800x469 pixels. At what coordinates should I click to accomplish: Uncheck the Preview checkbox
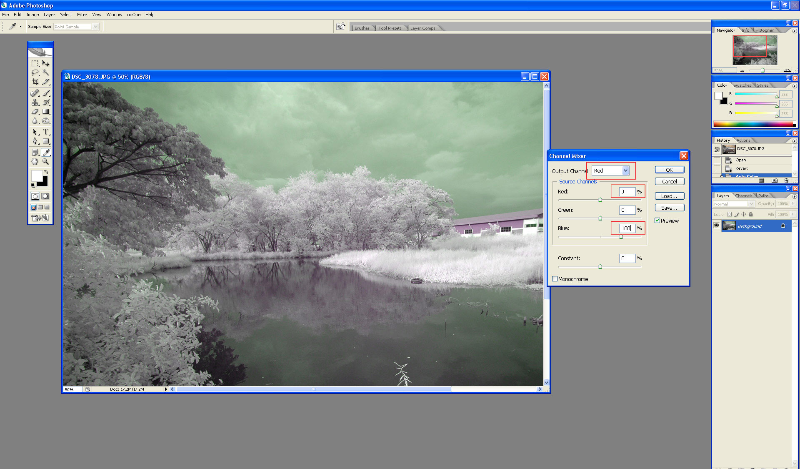click(x=657, y=221)
